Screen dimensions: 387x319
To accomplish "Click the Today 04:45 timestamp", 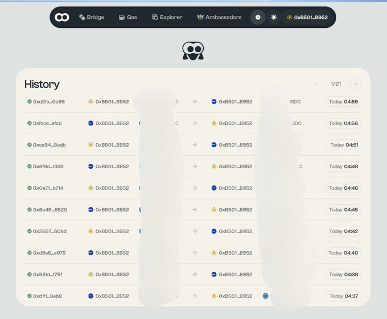I will pyautogui.click(x=343, y=210).
